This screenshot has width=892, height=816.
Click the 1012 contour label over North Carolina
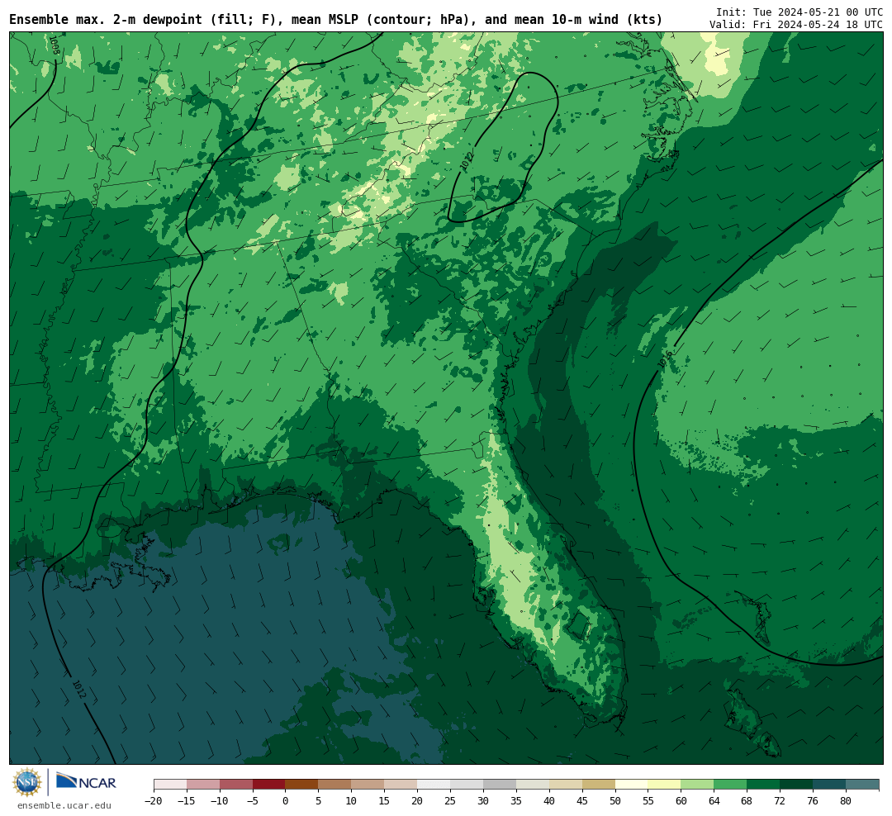(x=467, y=161)
